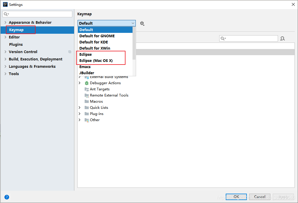
Task: Click the Quick Lists folder icon
Action: pos(87,108)
